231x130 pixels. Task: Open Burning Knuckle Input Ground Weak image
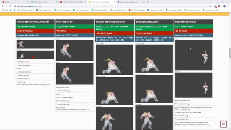pos(154,59)
